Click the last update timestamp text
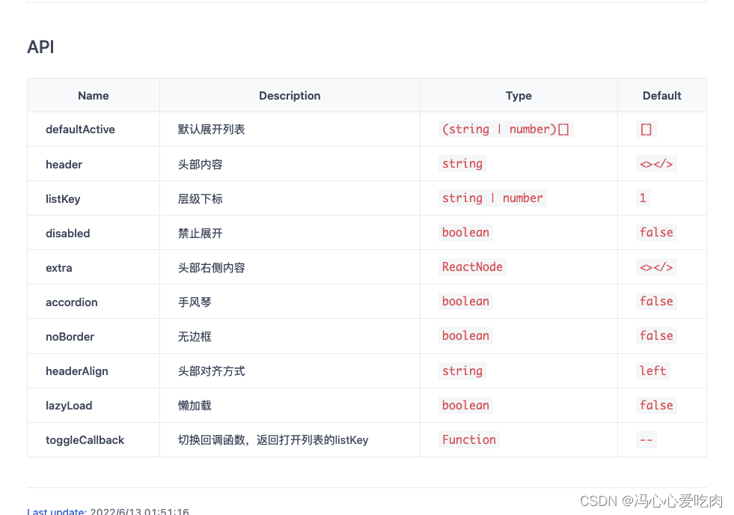 pyautogui.click(x=139, y=511)
